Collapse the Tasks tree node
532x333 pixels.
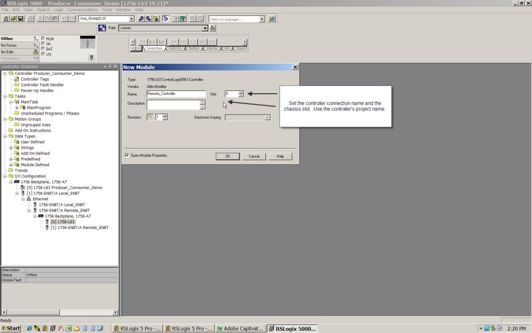(5, 96)
